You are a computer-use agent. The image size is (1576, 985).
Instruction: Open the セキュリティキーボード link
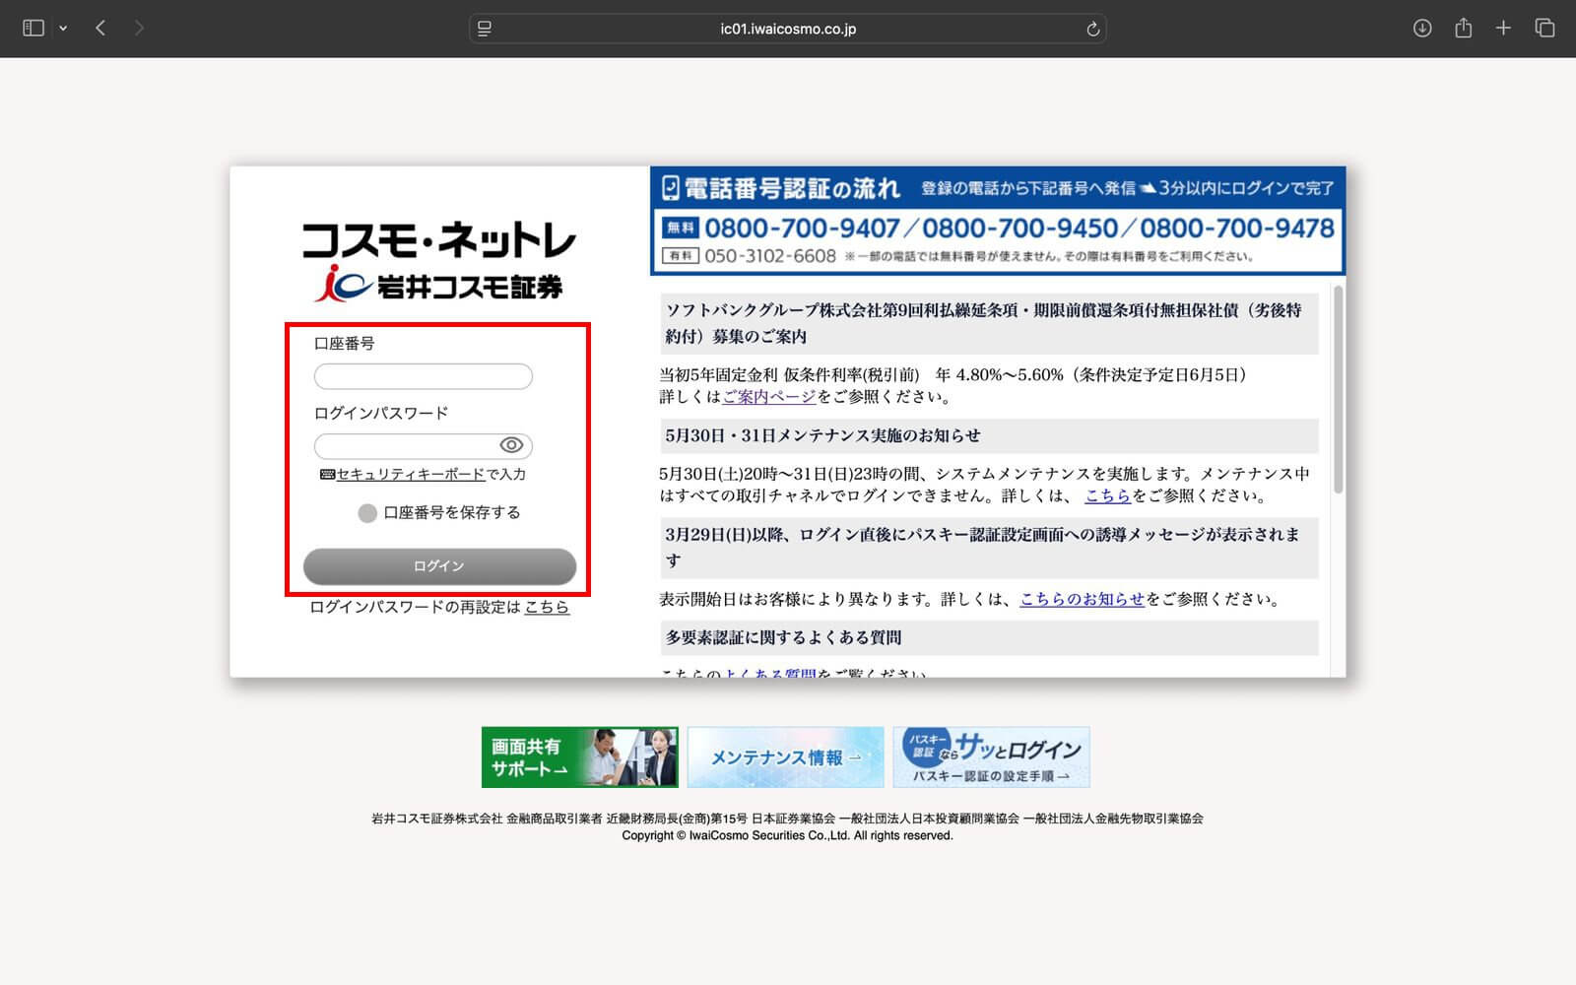pyautogui.click(x=411, y=475)
